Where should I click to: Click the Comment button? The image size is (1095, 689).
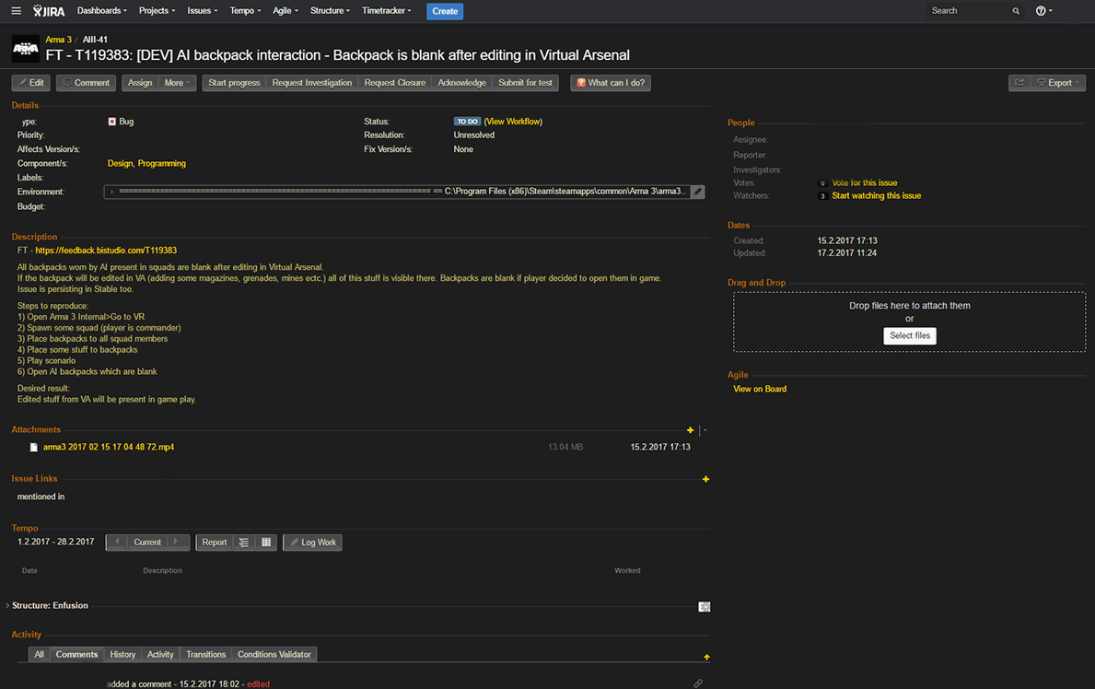(x=86, y=83)
